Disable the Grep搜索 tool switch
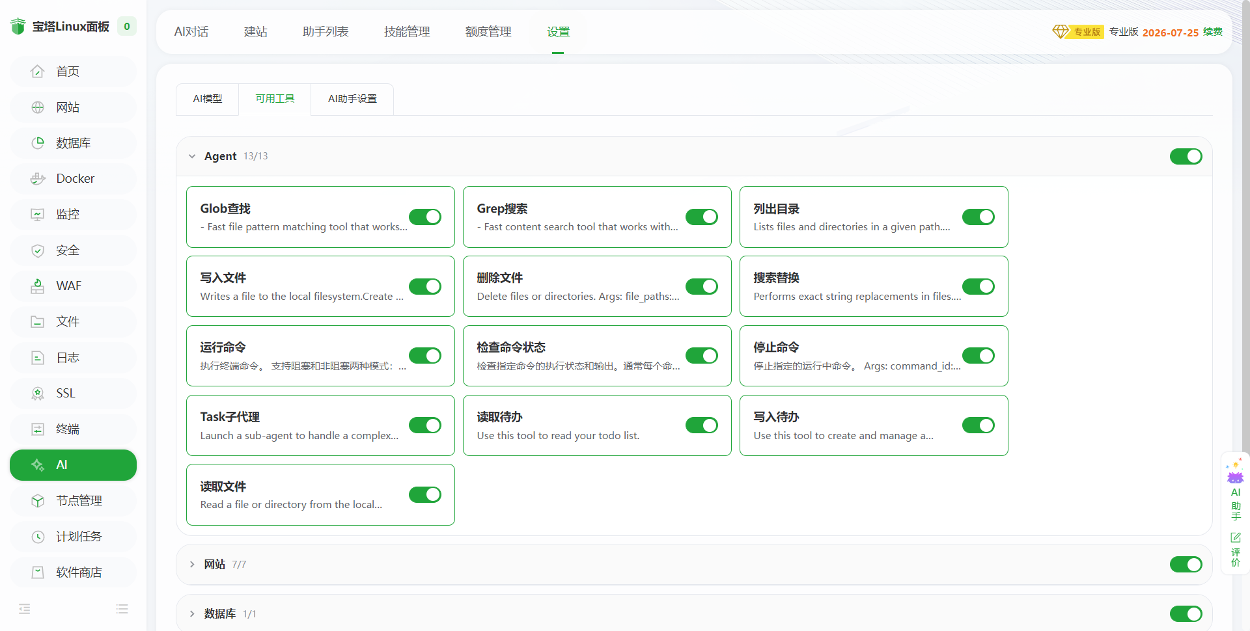Screen dimensions: 1250x631 click(x=702, y=217)
